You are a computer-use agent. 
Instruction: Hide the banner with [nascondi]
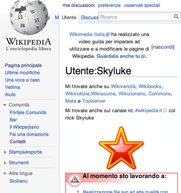(x=163, y=47)
